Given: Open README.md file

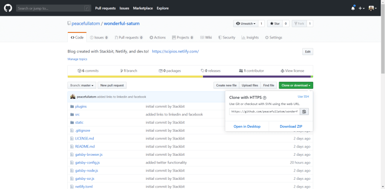Looking at the screenshot, I should [85, 147].
